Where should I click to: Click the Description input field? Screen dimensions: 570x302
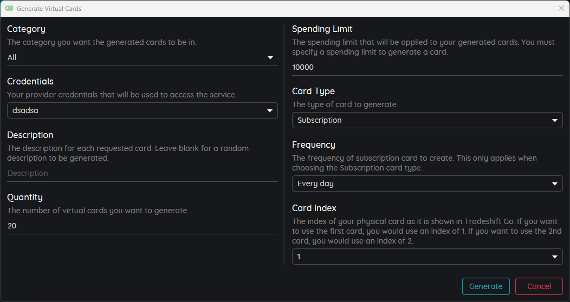(142, 174)
